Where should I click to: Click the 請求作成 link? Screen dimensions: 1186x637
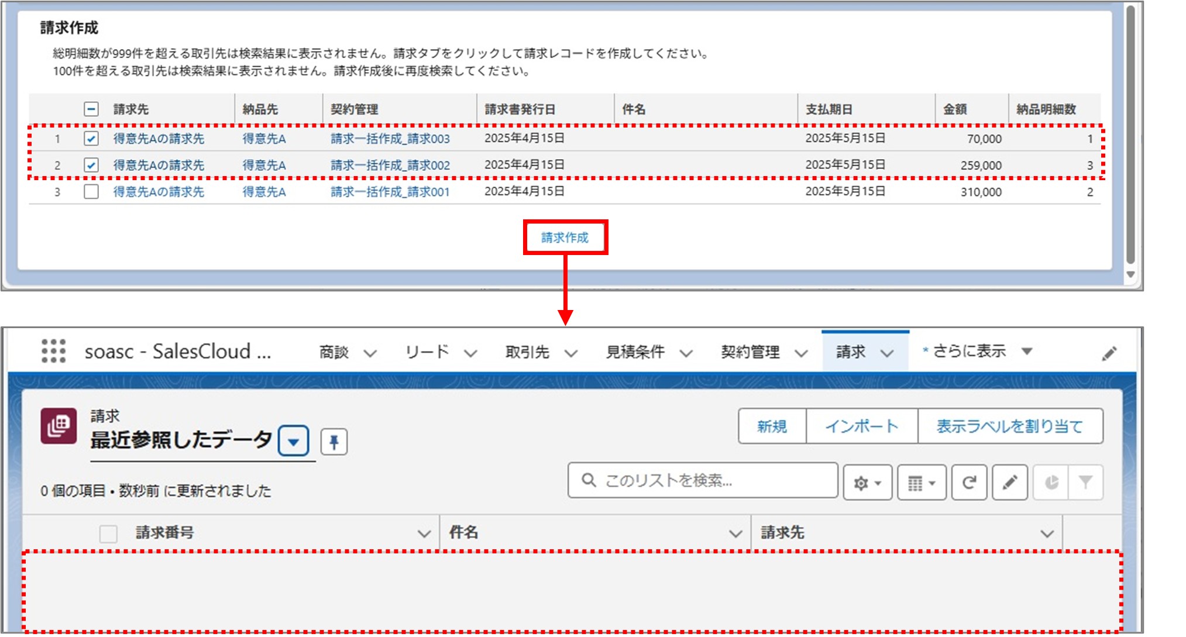point(565,237)
